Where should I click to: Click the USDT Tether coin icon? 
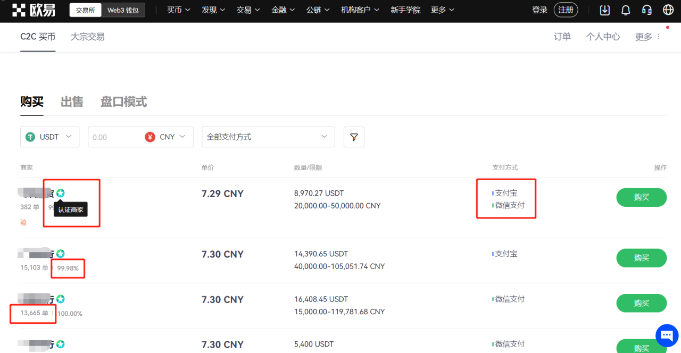31,137
